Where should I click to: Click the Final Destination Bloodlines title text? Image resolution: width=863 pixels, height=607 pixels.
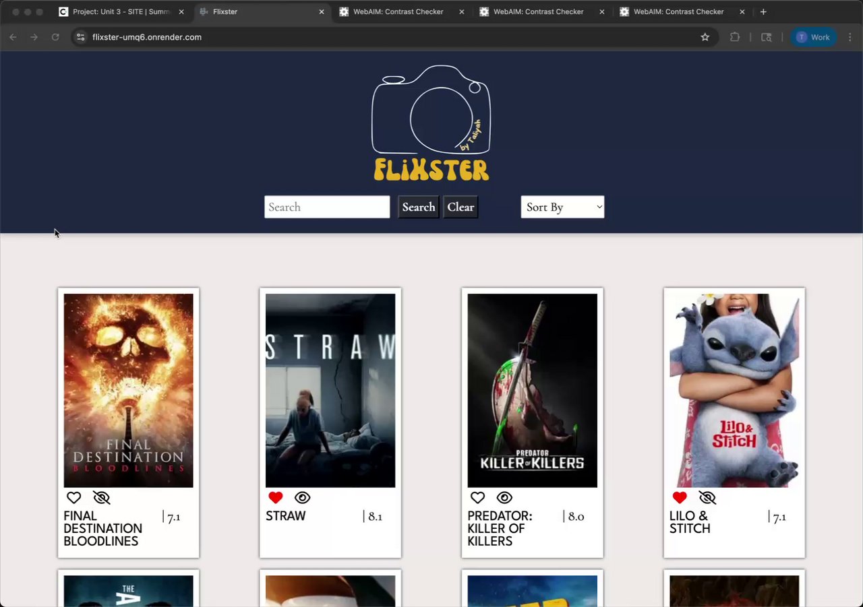click(x=102, y=529)
